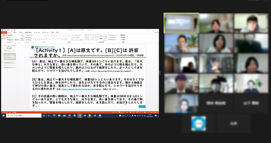Click the Redo/Repeat icon in title bar
This screenshot has width=271, height=143.
(x=12, y=30)
